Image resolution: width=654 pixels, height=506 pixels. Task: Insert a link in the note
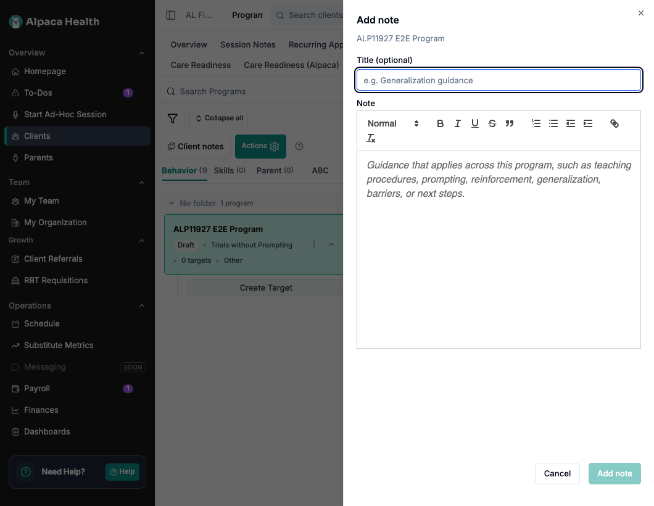pos(615,123)
